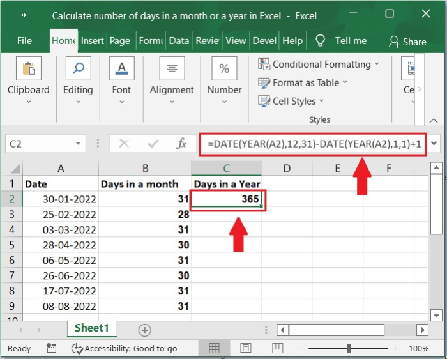Click the Cell Styles icon
Screen dimensions: 447x359
tap(264, 101)
